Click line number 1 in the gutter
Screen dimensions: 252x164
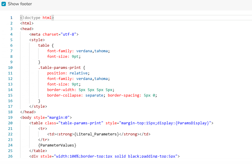click(x=11, y=18)
